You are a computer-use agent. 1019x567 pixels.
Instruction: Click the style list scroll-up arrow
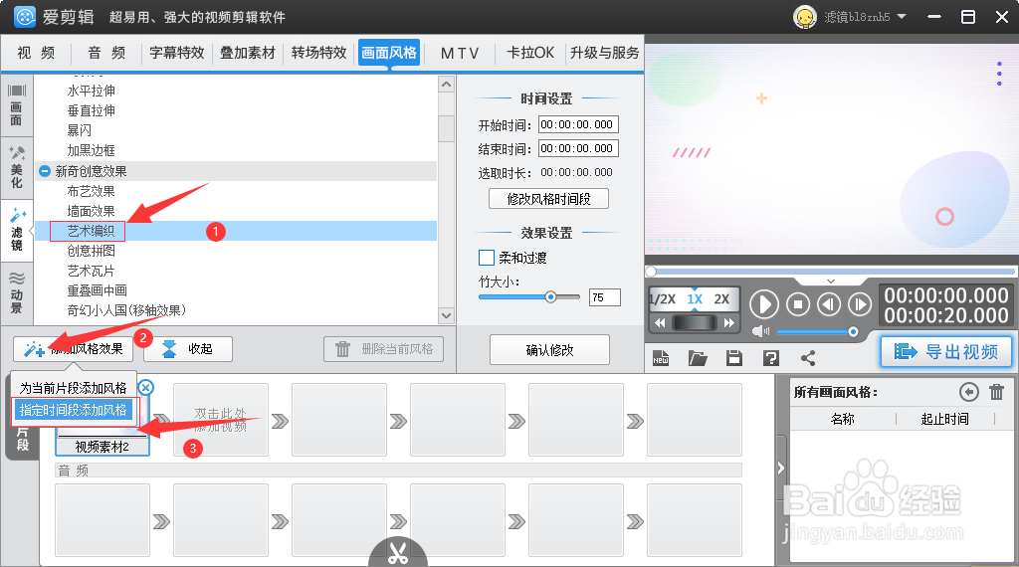(446, 85)
